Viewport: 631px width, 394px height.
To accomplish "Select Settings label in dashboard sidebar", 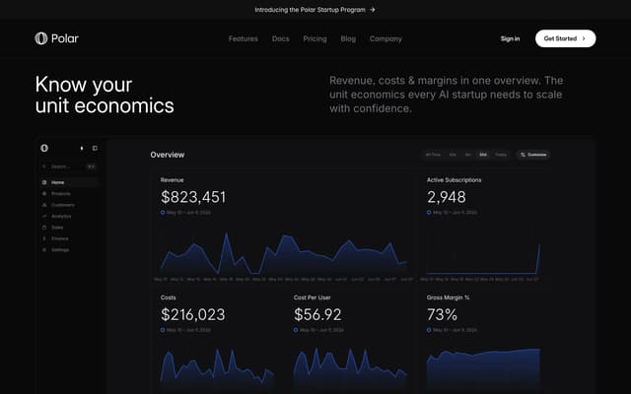I will tap(60, 250).
